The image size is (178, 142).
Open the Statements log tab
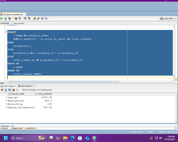pos(31,128)
